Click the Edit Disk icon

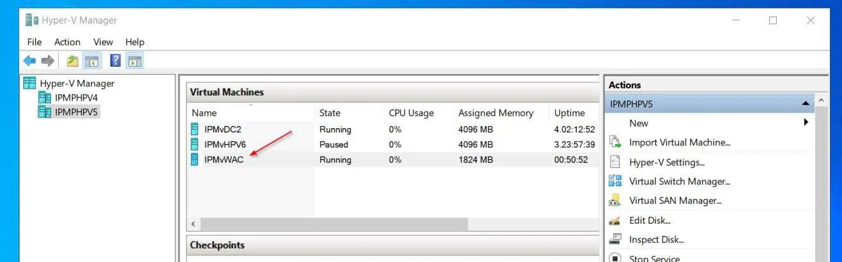click(x=615, y=221)
